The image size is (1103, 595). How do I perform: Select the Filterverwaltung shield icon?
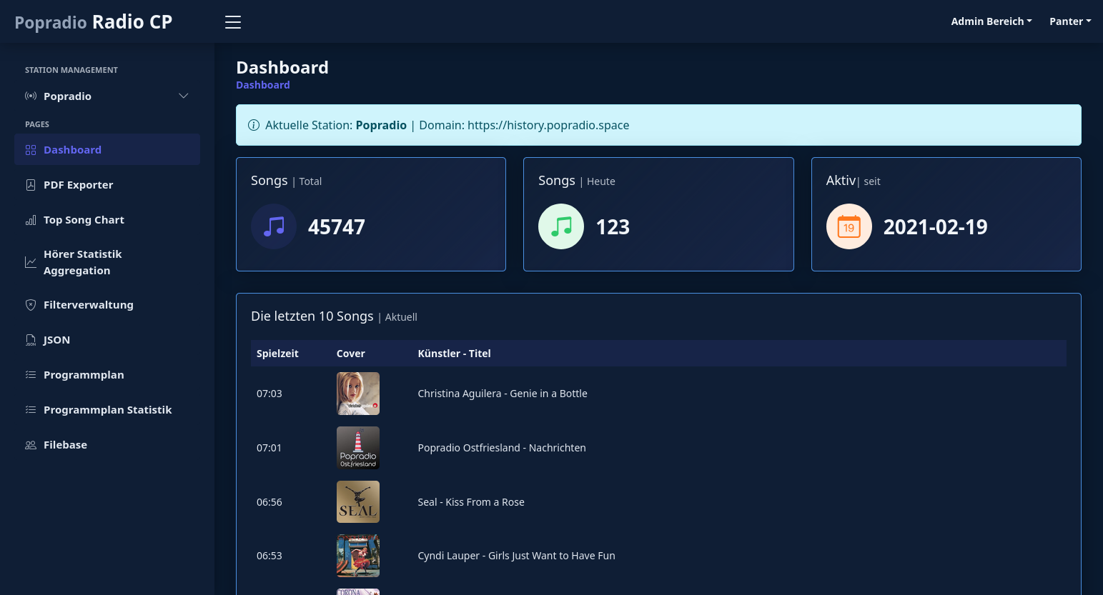point(30,304)
